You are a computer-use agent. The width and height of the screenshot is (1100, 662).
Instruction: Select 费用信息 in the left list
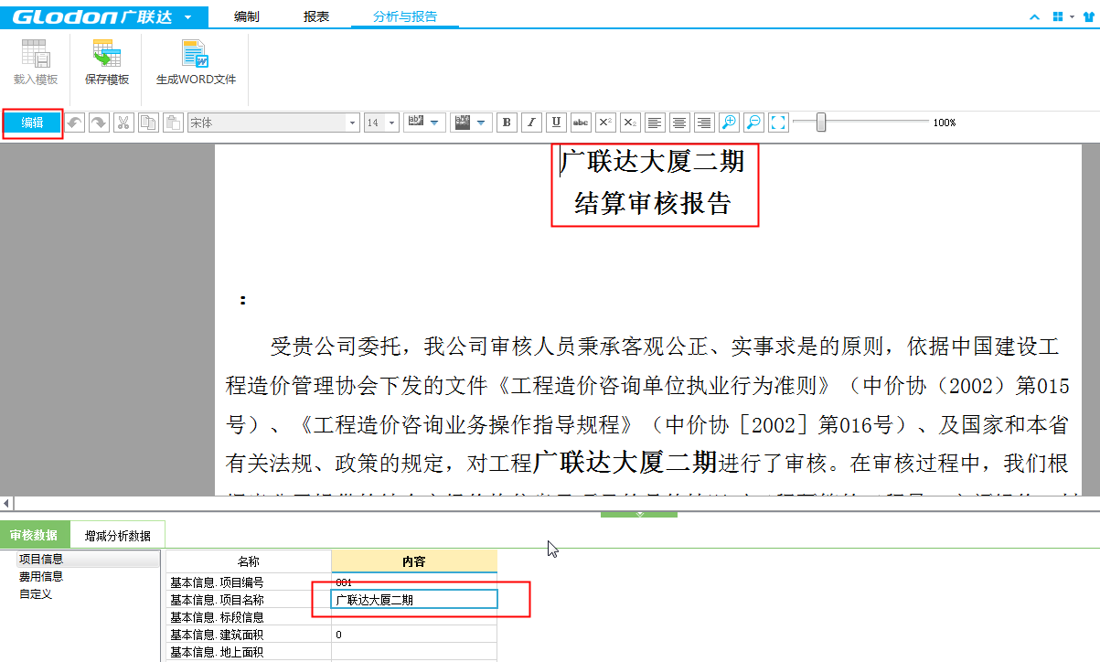(41, 576)
